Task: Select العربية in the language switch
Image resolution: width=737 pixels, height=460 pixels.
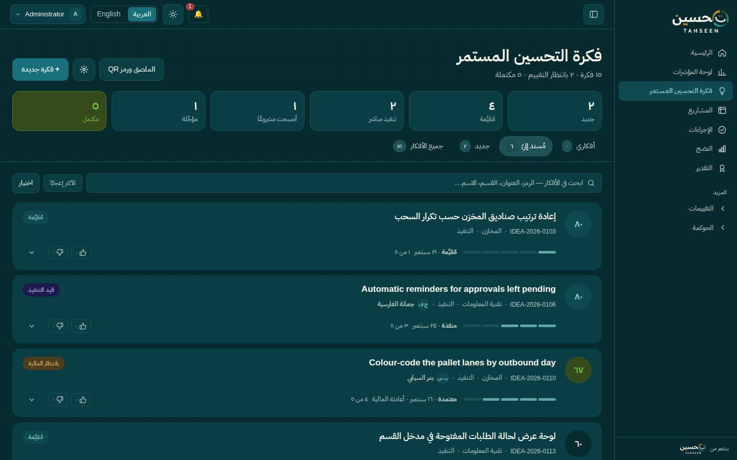Action: pyautogui.click(x=142, y=14)
